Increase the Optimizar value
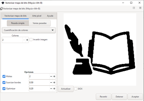 pyautogui.click(x=54, y=89)
